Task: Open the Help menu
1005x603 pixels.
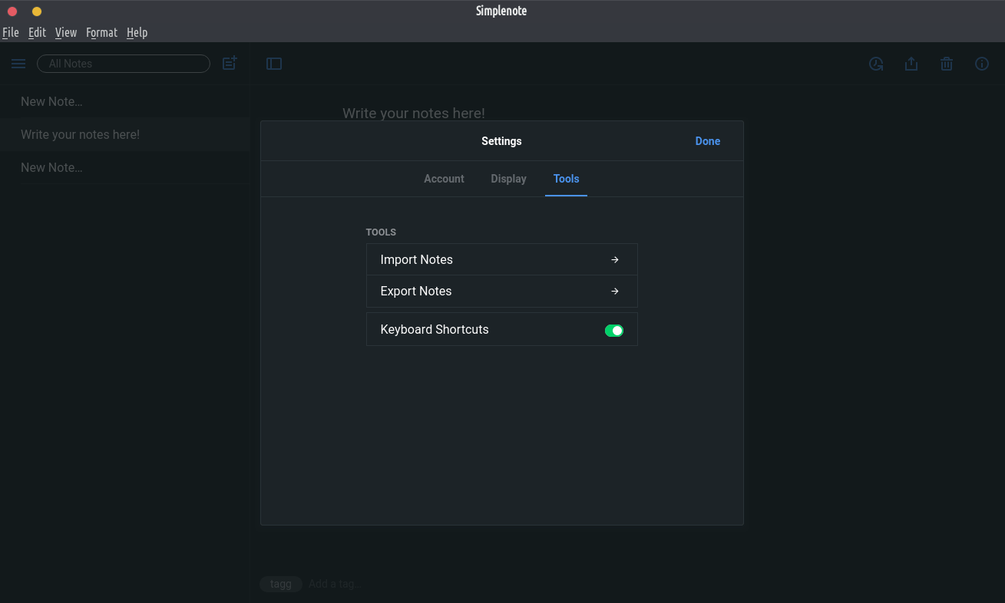Action: (x=137, y=32)
